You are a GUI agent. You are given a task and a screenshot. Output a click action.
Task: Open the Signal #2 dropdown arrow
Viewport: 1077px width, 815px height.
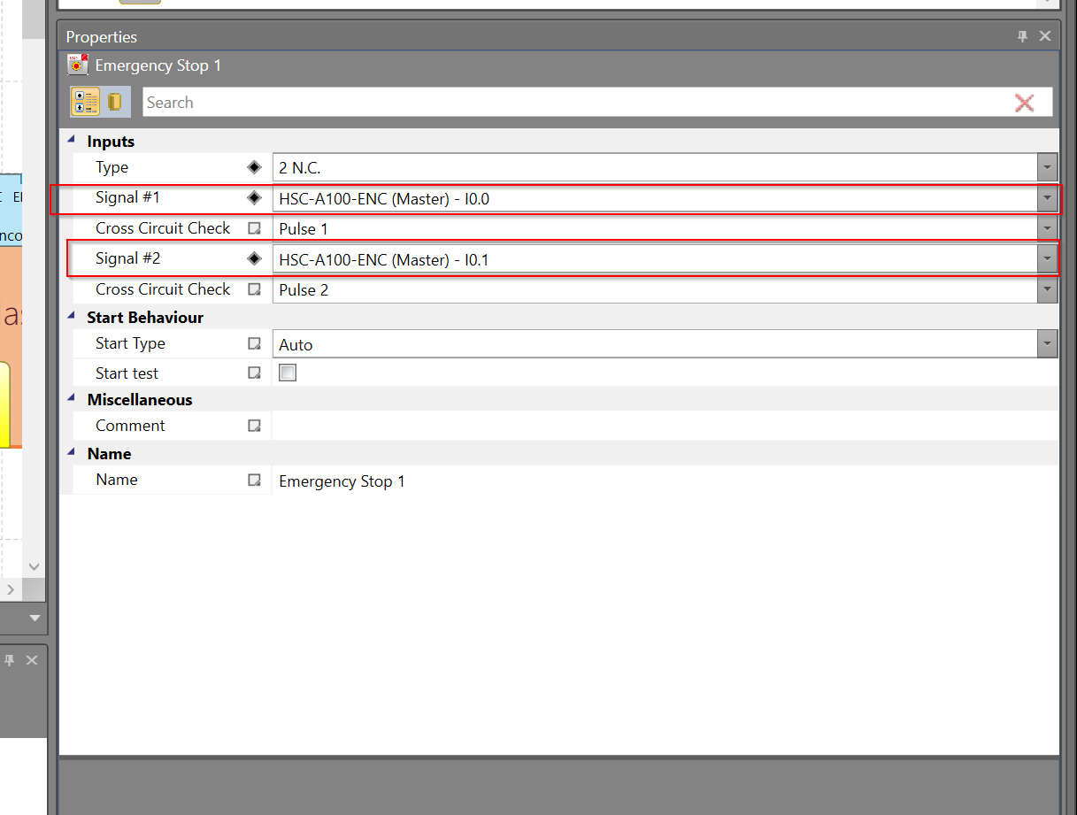point(1048,259)
